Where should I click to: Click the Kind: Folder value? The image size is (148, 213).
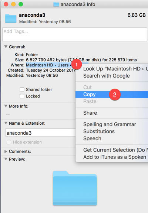(x=32, y=55)
